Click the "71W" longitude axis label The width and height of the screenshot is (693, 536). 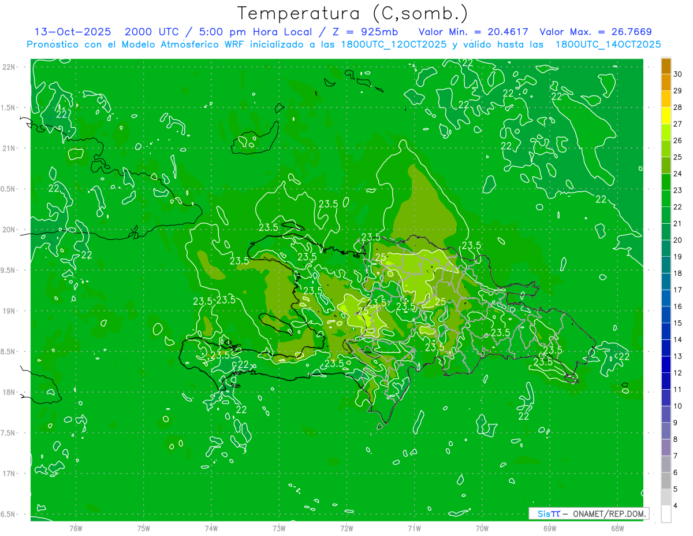click(414, 528)
